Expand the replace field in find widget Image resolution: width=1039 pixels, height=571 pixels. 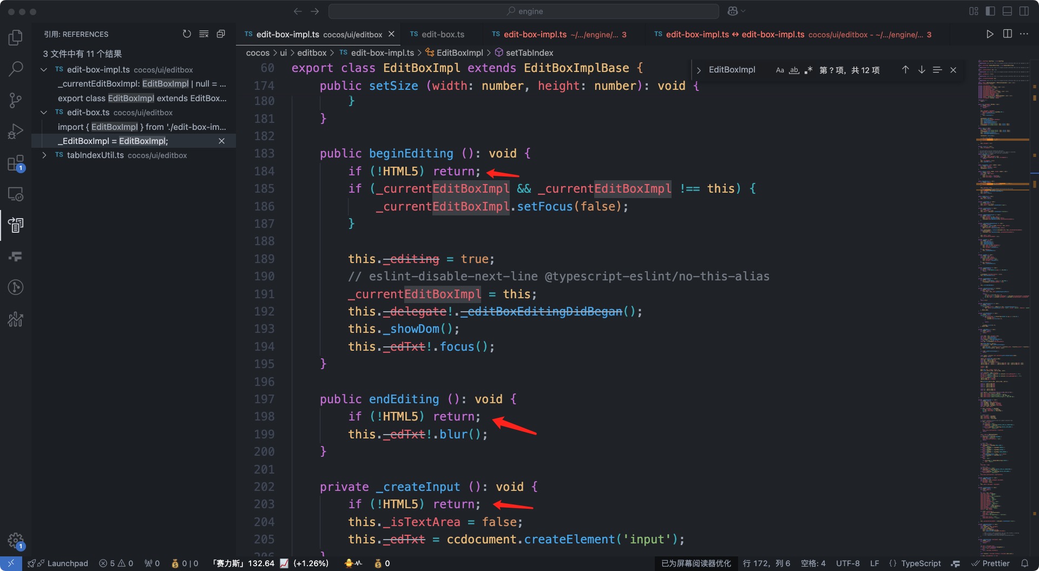pyautogui.click(x=699, y=70)
